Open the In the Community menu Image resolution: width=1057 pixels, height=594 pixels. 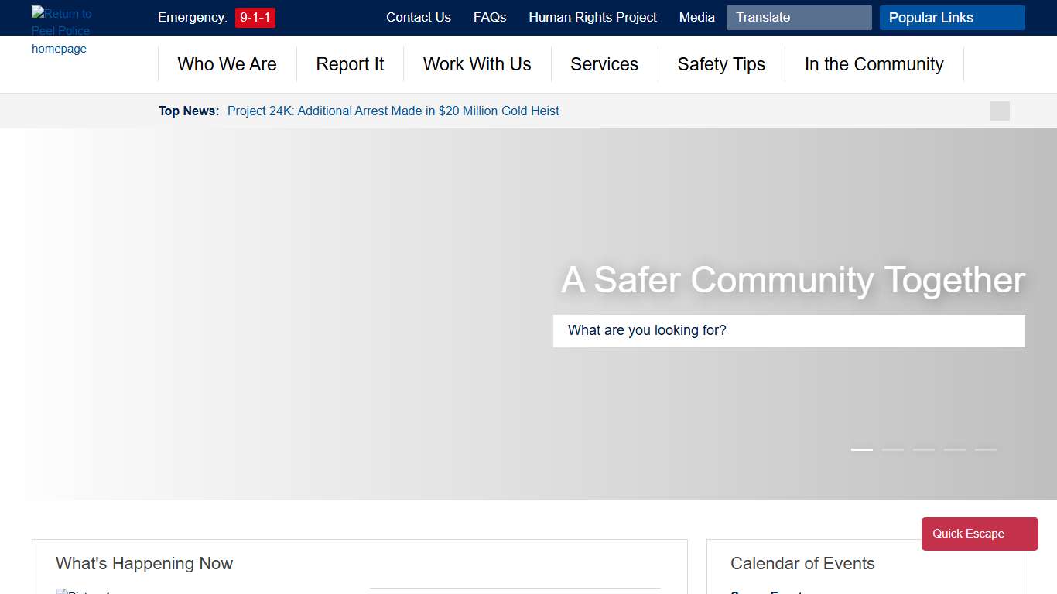coord(874,64)
